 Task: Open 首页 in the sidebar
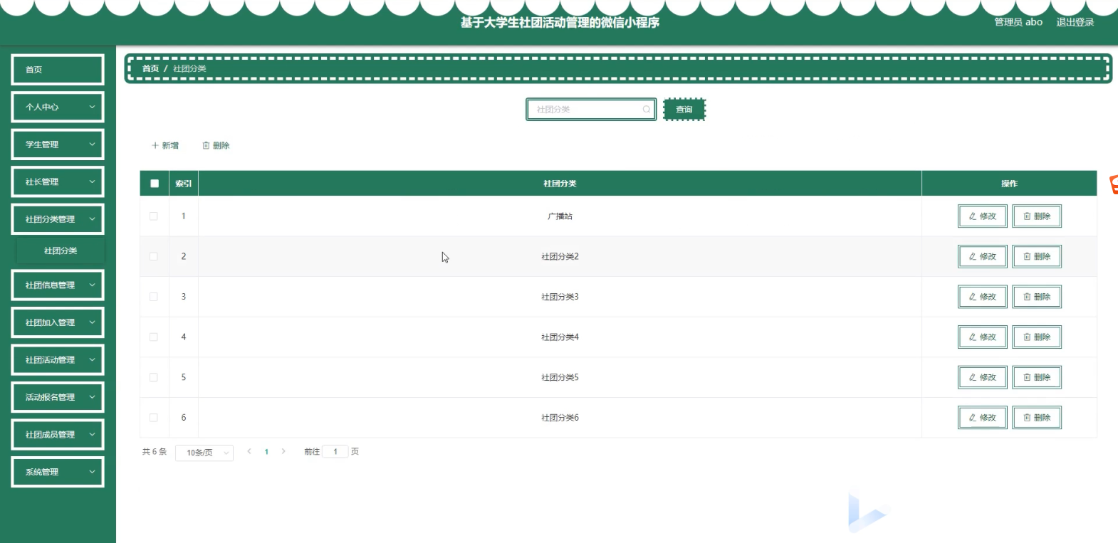58,70
